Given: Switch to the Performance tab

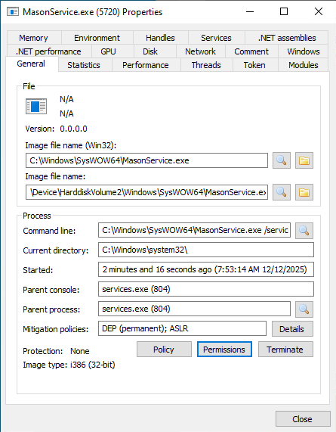Looking at the screenshot, I should (x=146, y=65).
